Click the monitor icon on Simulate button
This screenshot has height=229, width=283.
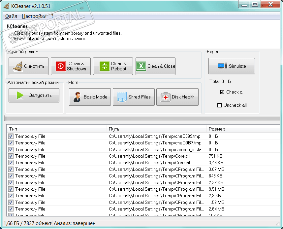[x=223, y=66]
